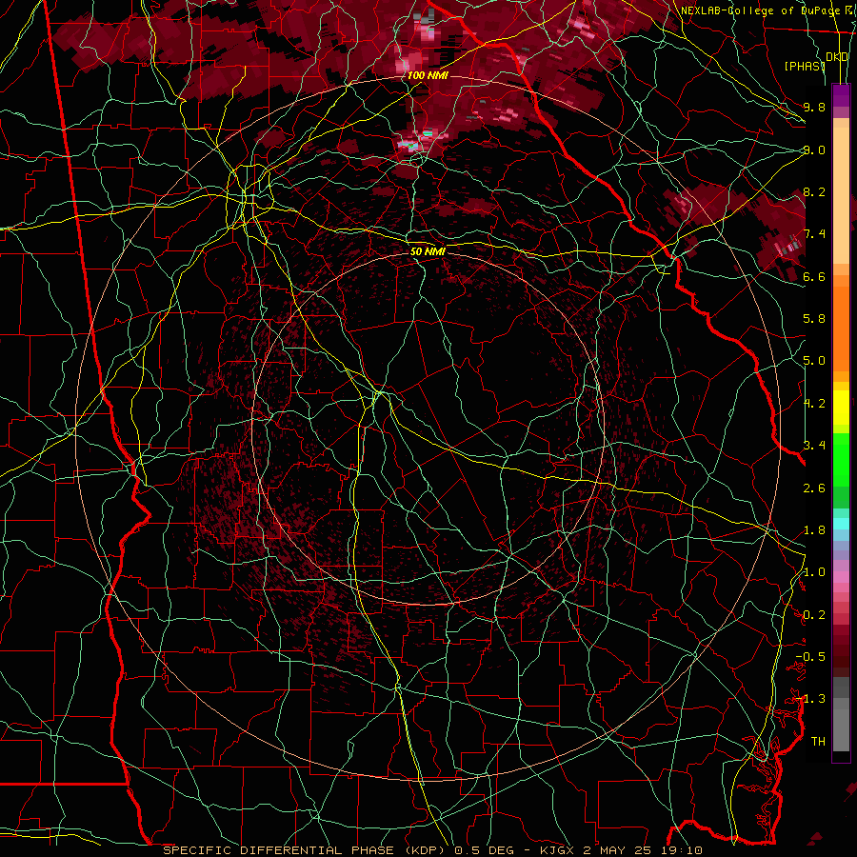Select the 6.6 scale value
The image size is (857, 857).
point(814,276)
